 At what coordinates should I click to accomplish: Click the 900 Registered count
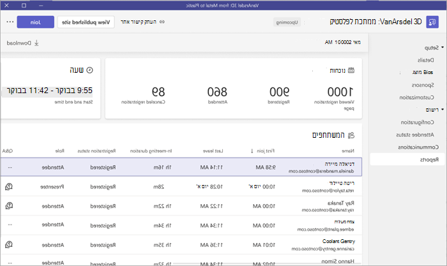pos(279,92)
